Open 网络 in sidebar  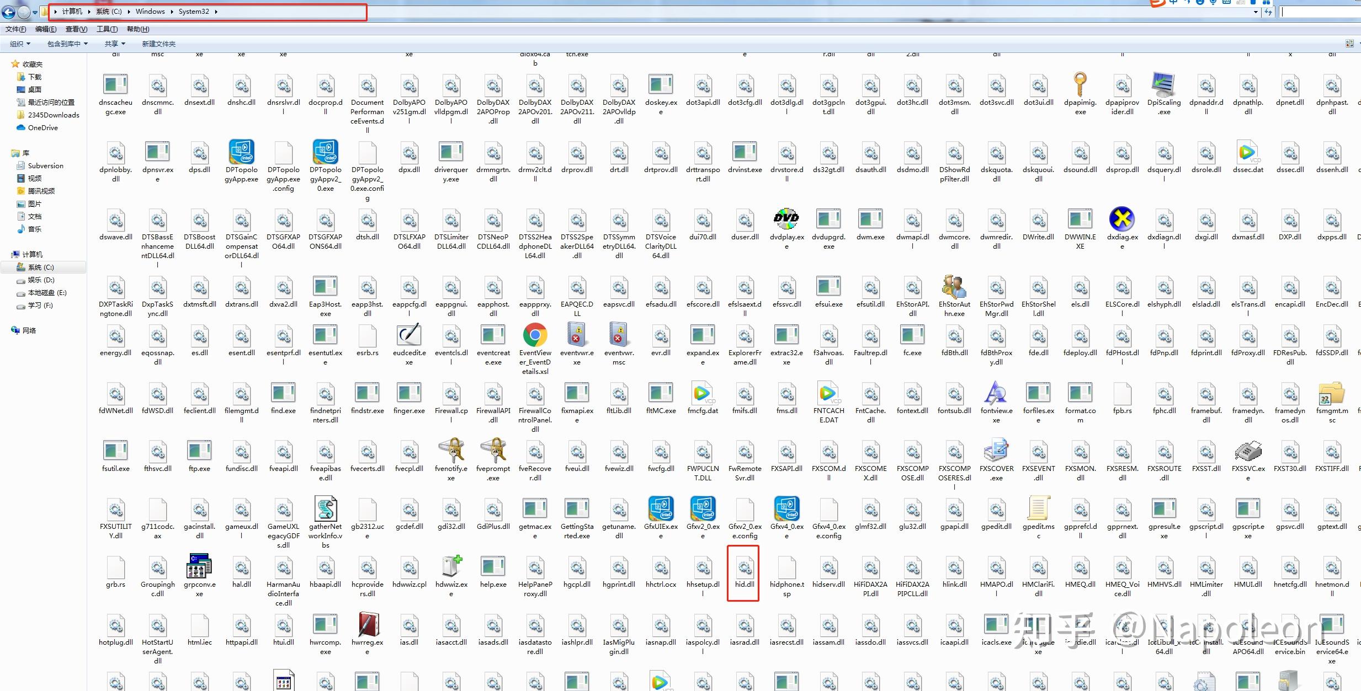(29, 330)
